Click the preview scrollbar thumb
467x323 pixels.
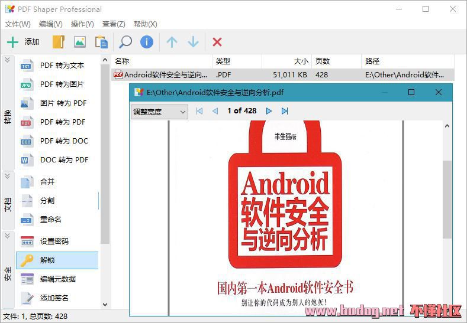(x=447, y=200)
